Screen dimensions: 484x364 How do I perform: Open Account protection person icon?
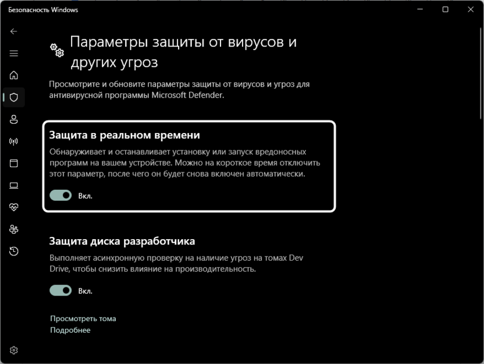13,119
